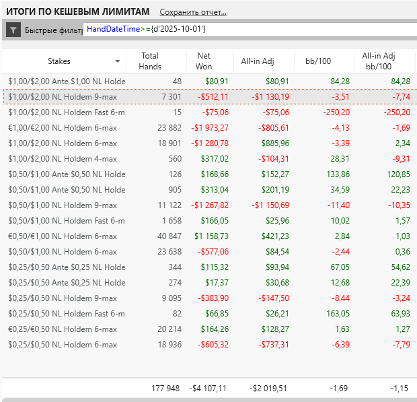The height and width of the screenshot is (402, 417).
Task: Click the Stakes column header label
Action: click(x=59, y=61)
